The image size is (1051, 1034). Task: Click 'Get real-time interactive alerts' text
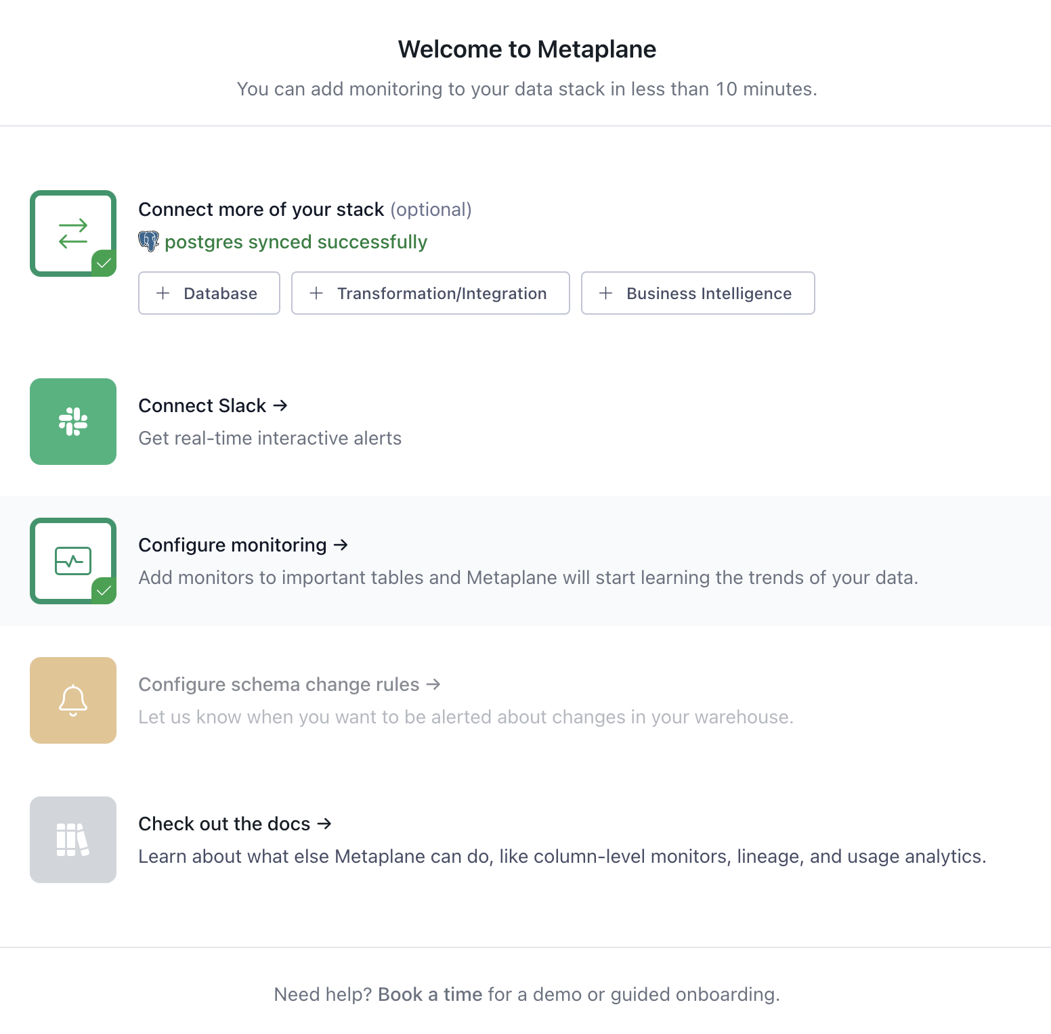pyautogui.click(x=270, y=438)
